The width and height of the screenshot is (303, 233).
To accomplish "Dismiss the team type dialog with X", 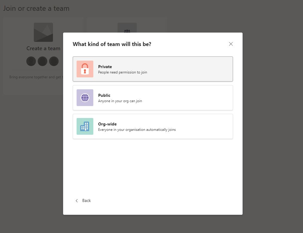I will (x=231, y=44).
